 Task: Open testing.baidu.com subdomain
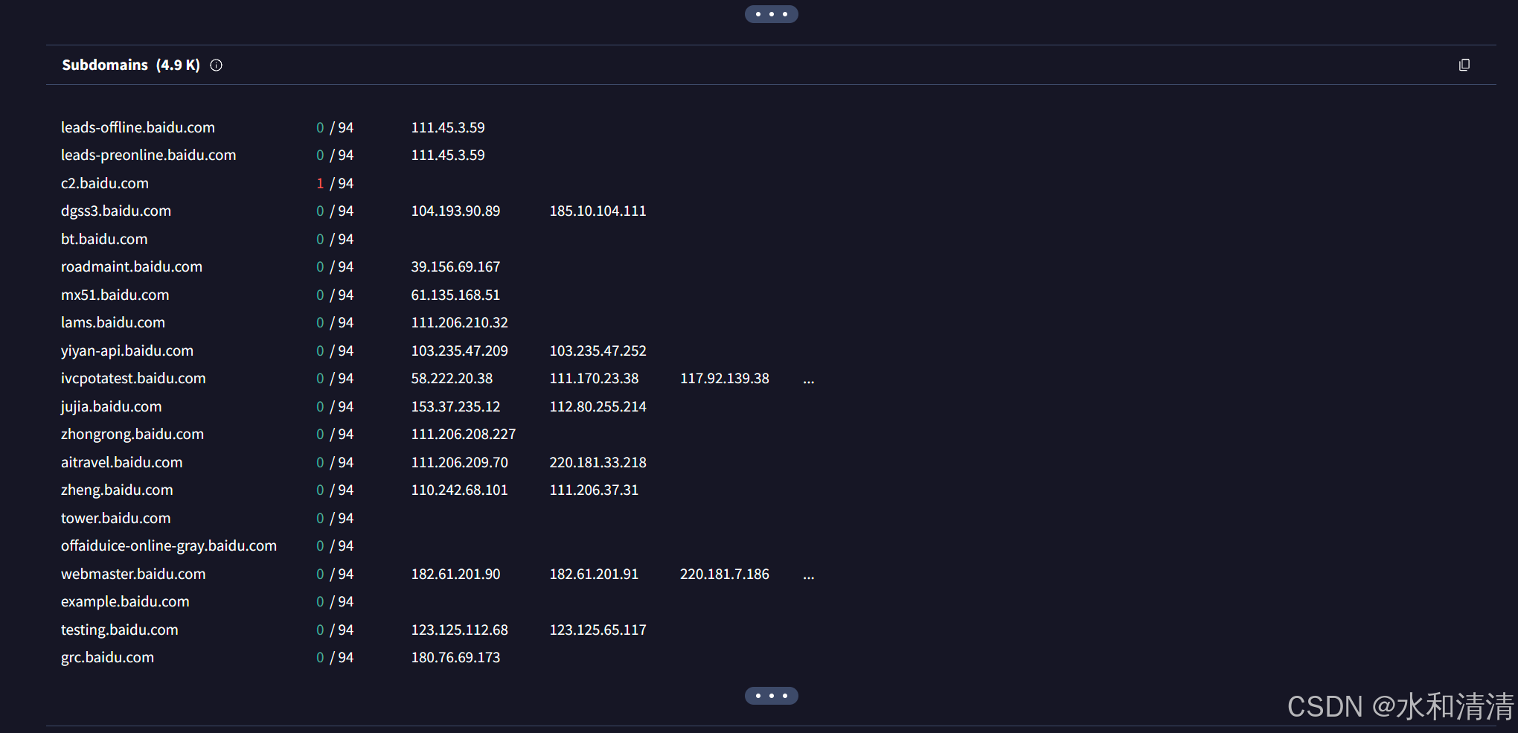tap(120, 630)
